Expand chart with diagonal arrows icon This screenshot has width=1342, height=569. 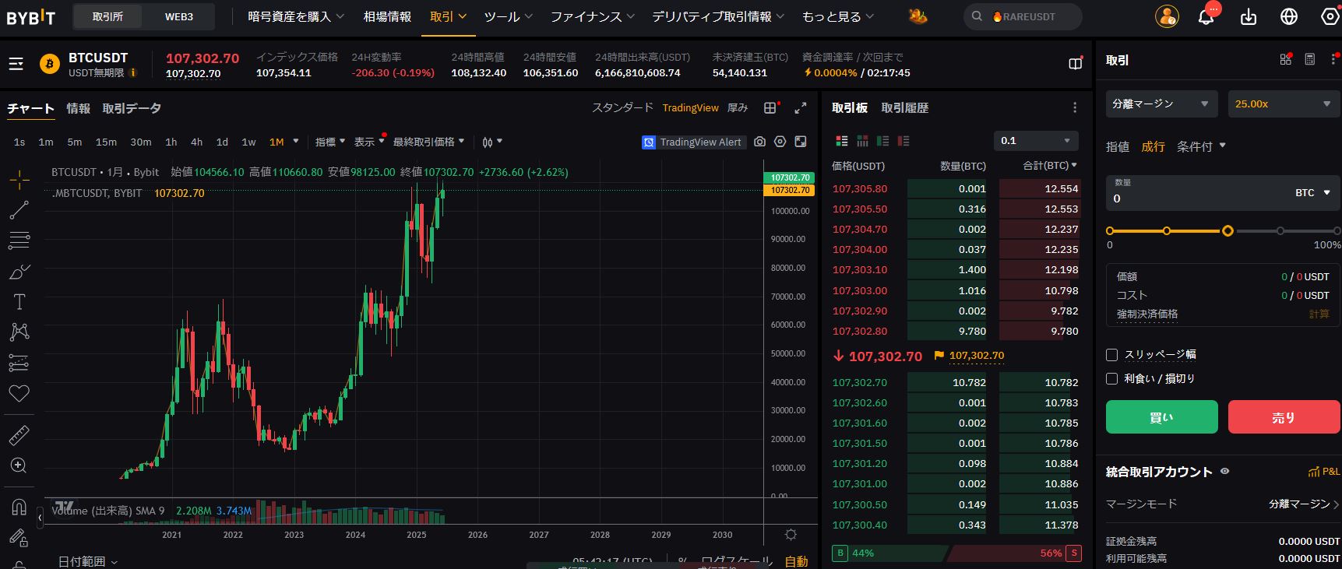click(x=801, y=108)
